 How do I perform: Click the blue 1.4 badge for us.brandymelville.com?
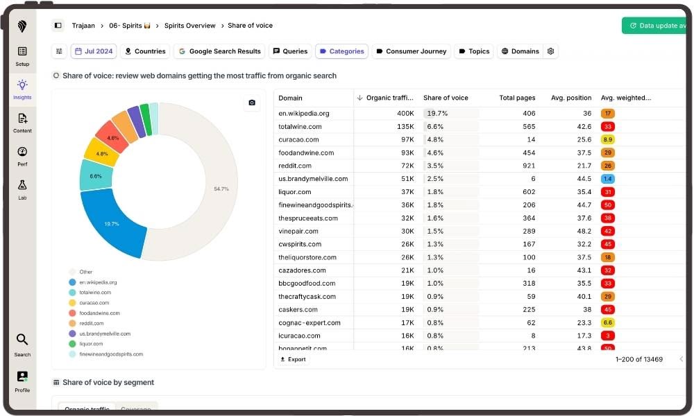608,179
